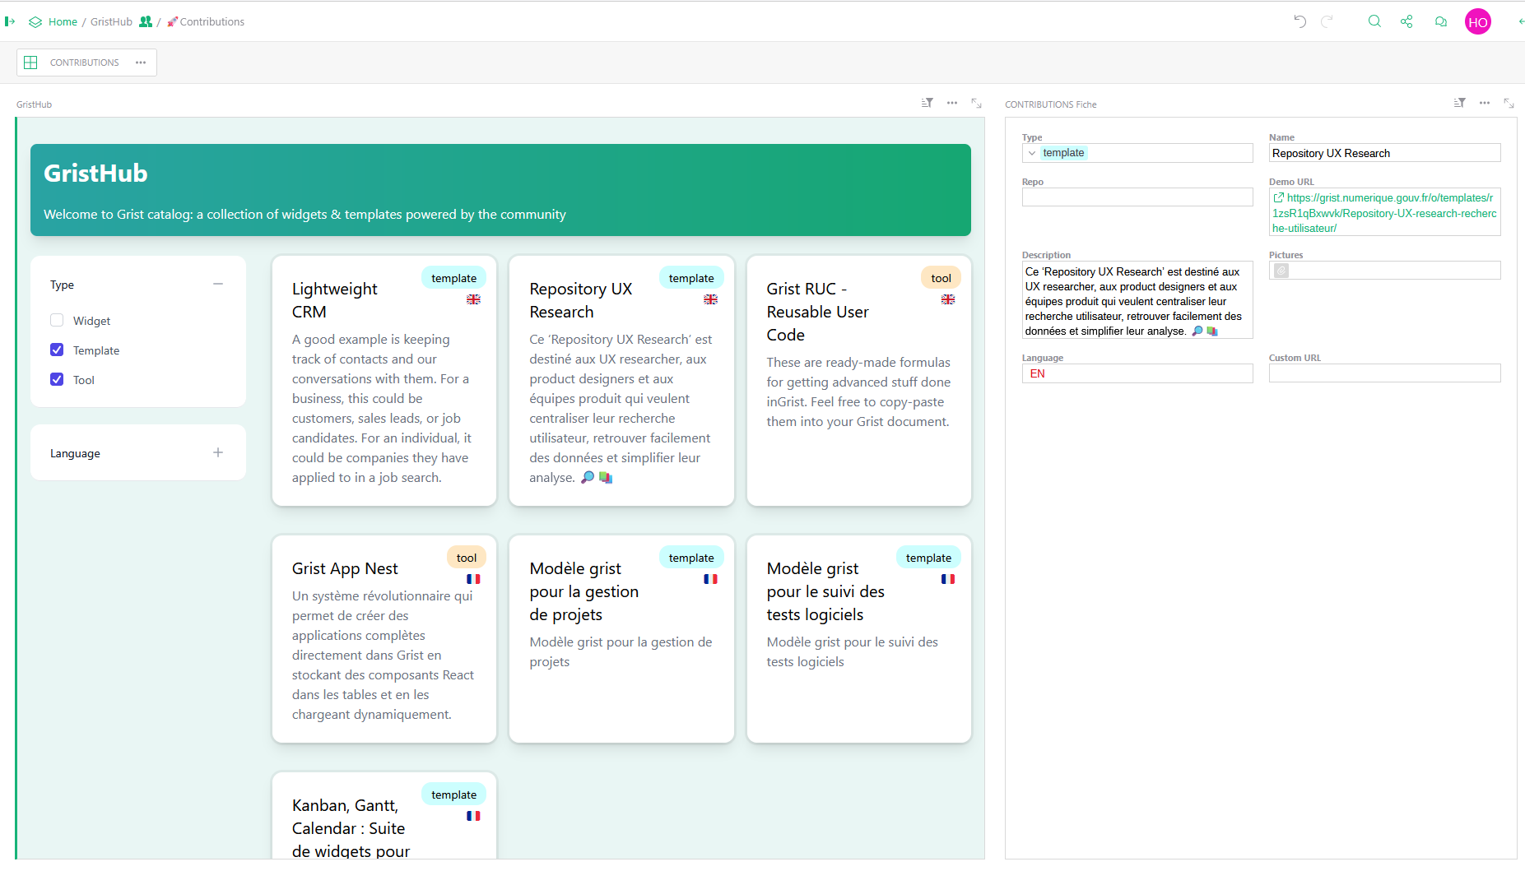Open the comments discussion icon
The height and width of the screenshot is (871, 1525).
pos(1440,21)
